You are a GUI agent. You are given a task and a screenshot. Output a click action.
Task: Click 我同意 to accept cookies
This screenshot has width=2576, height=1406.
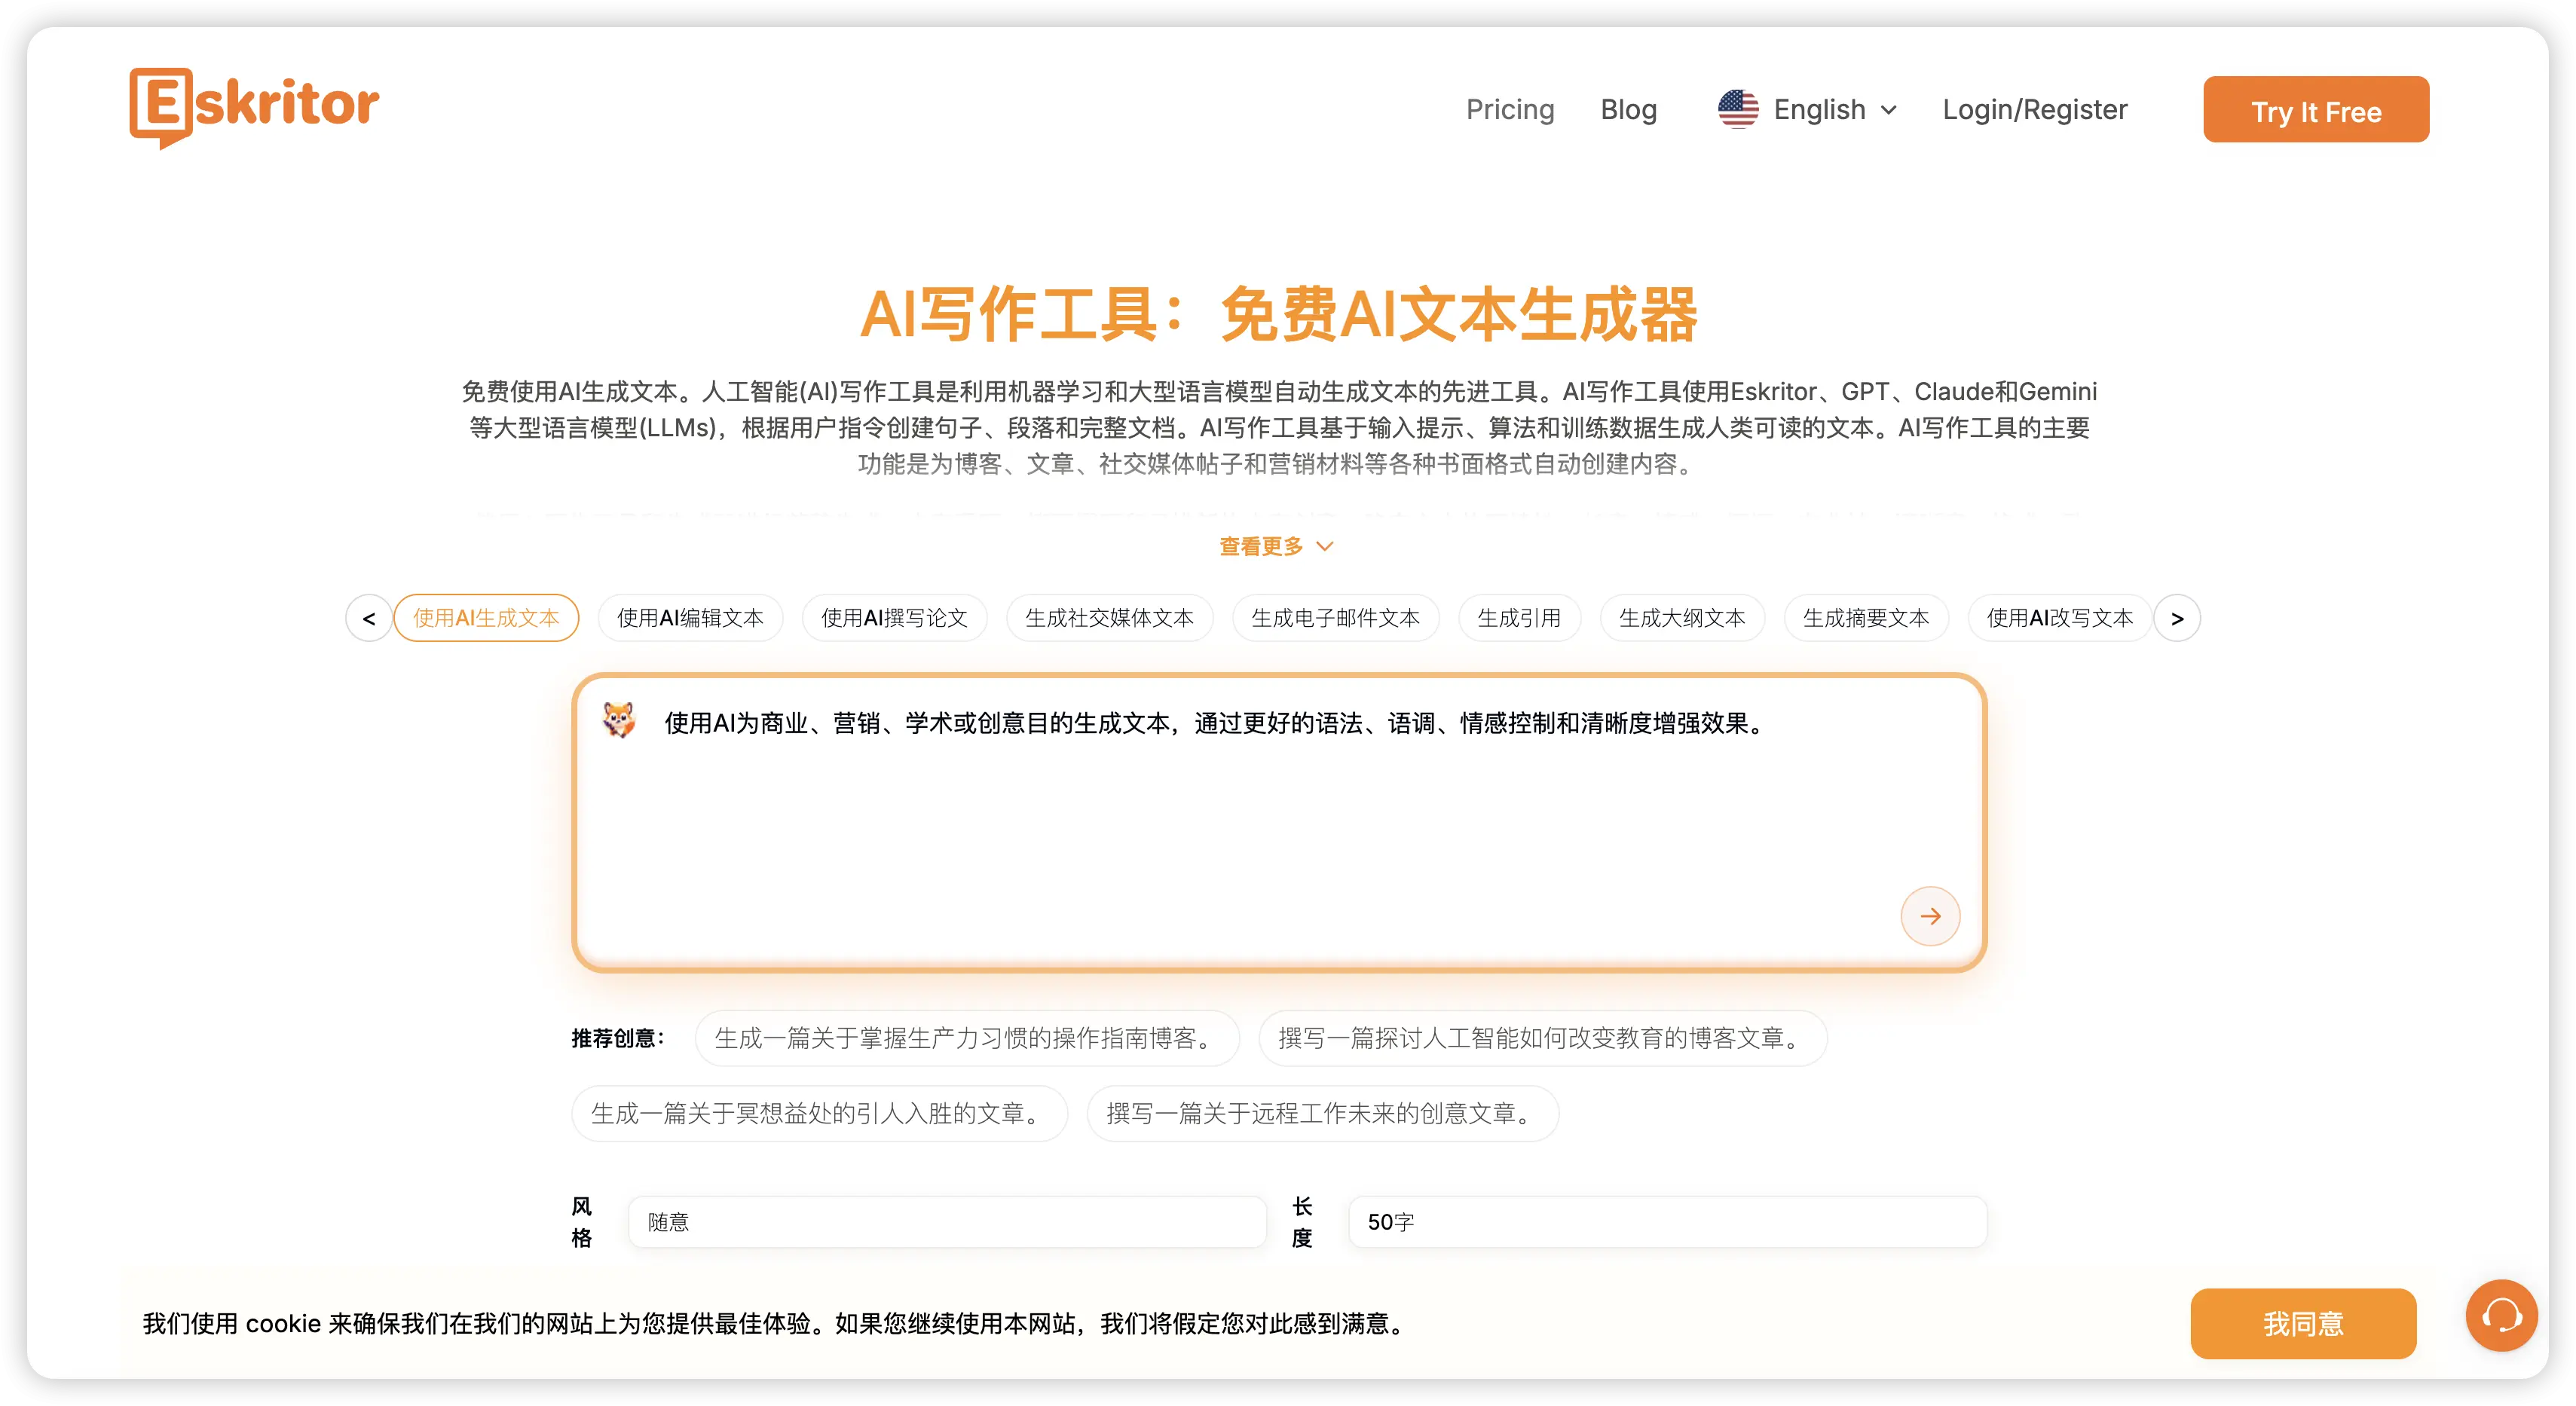(x=2303, y=1323)
